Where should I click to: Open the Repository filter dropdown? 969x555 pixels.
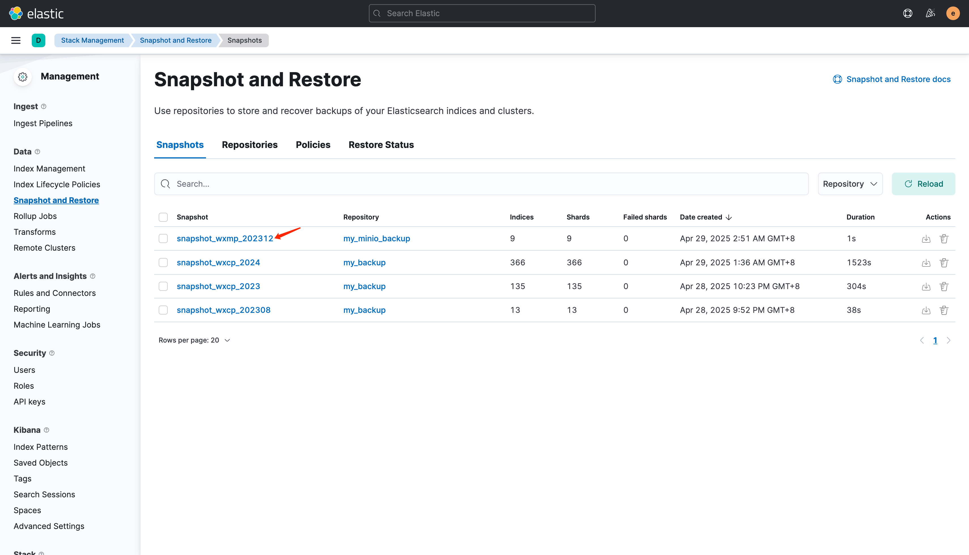point(850,184)
